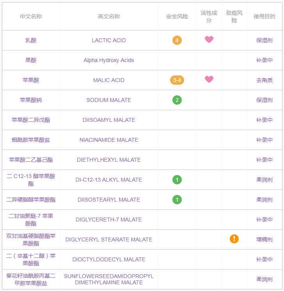The height and width of the screenshot is (291, 284).
Task: Click green badge 1 for DIISOSTEARYL MALATE
Action: click(x=177, y=200)
